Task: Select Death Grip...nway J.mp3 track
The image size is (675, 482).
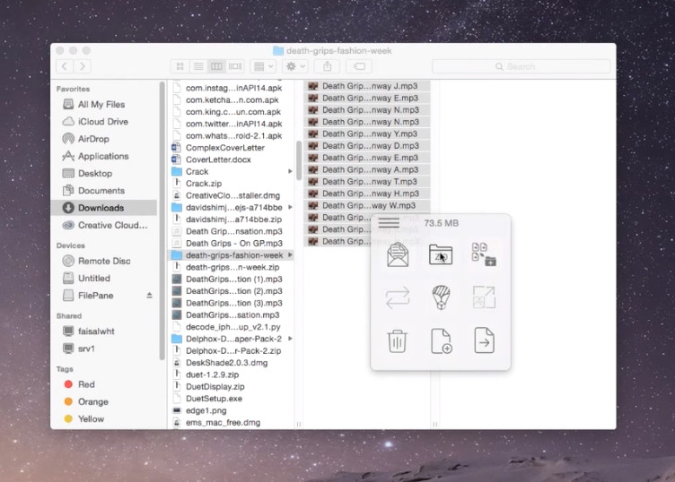Action: click(x=367, y=86)
